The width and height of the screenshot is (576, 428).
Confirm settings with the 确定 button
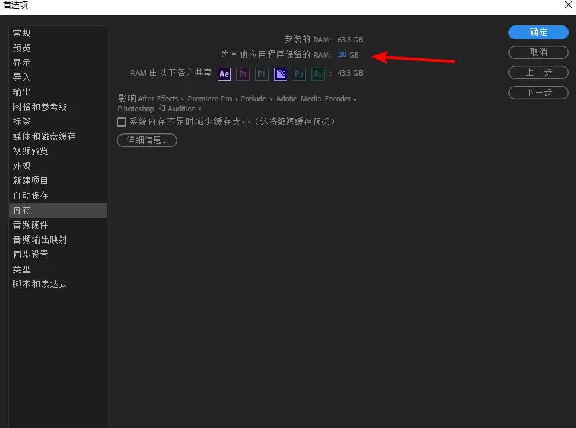coord(537,32)
